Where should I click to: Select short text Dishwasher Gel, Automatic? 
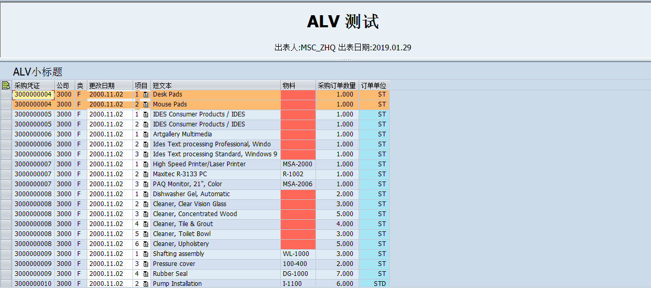coord(216,194)
